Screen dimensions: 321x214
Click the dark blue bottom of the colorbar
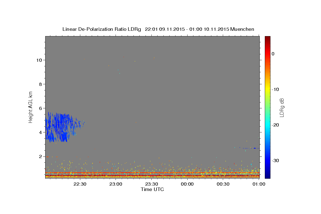pyautogui.click(x=267, y=176)
